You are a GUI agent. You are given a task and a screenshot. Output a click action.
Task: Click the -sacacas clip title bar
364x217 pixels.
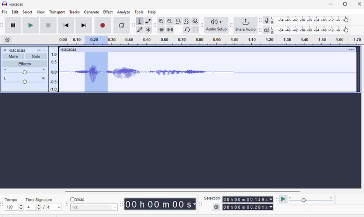coord(207,50)
